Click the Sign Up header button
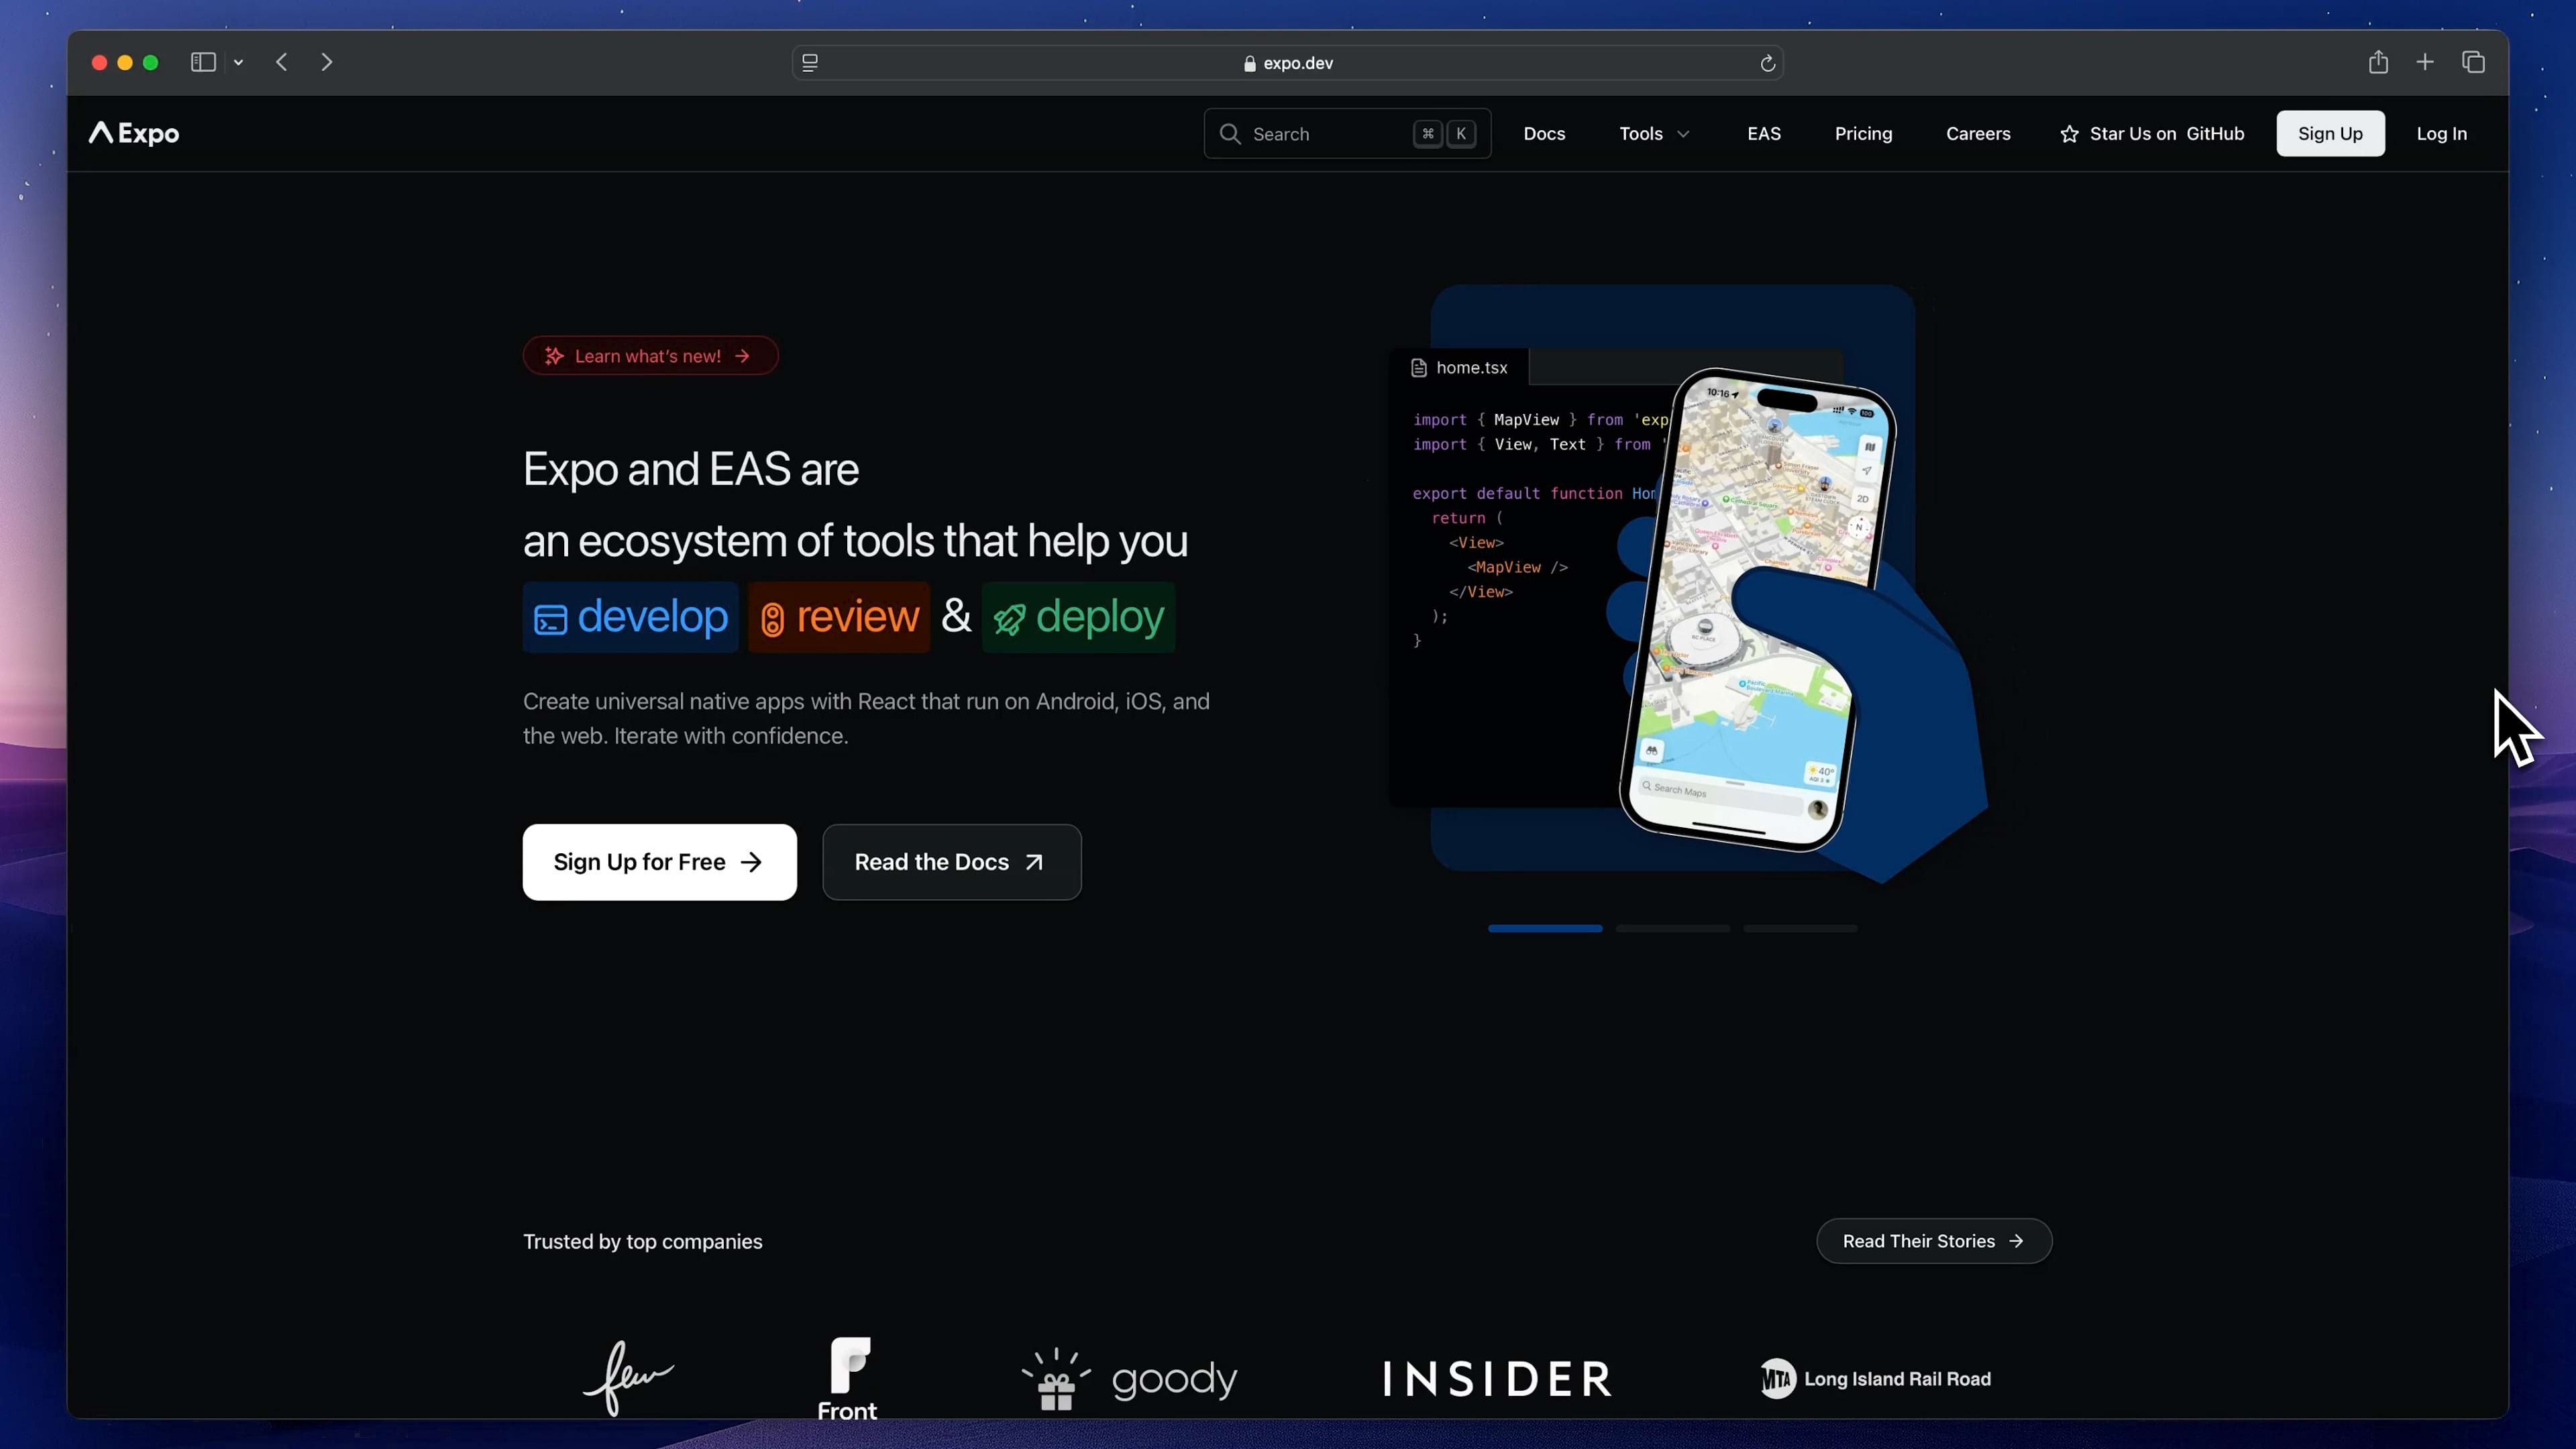 (x=2330, y=133)
